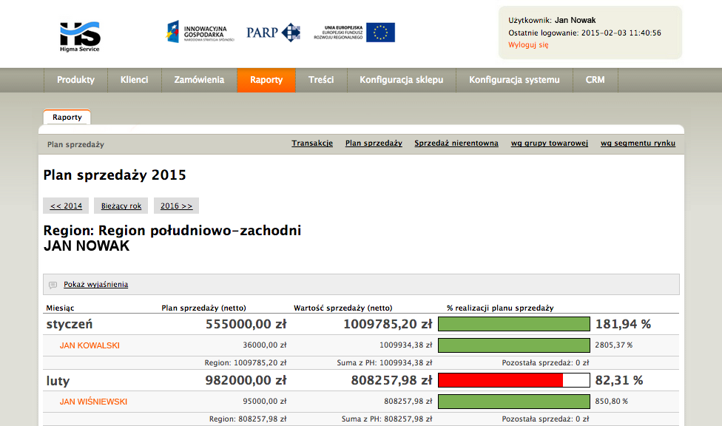Image resolution: width=722 pixels, height=426 pixels.
Task: Click the comment icon beside Pokaż wyjaśnienia
Action: 53,285
